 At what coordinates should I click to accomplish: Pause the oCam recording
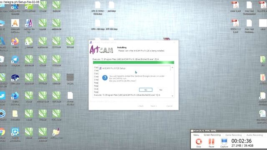coord(212,142)
